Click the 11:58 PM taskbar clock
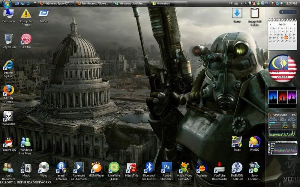 click(x=291, y=3)
